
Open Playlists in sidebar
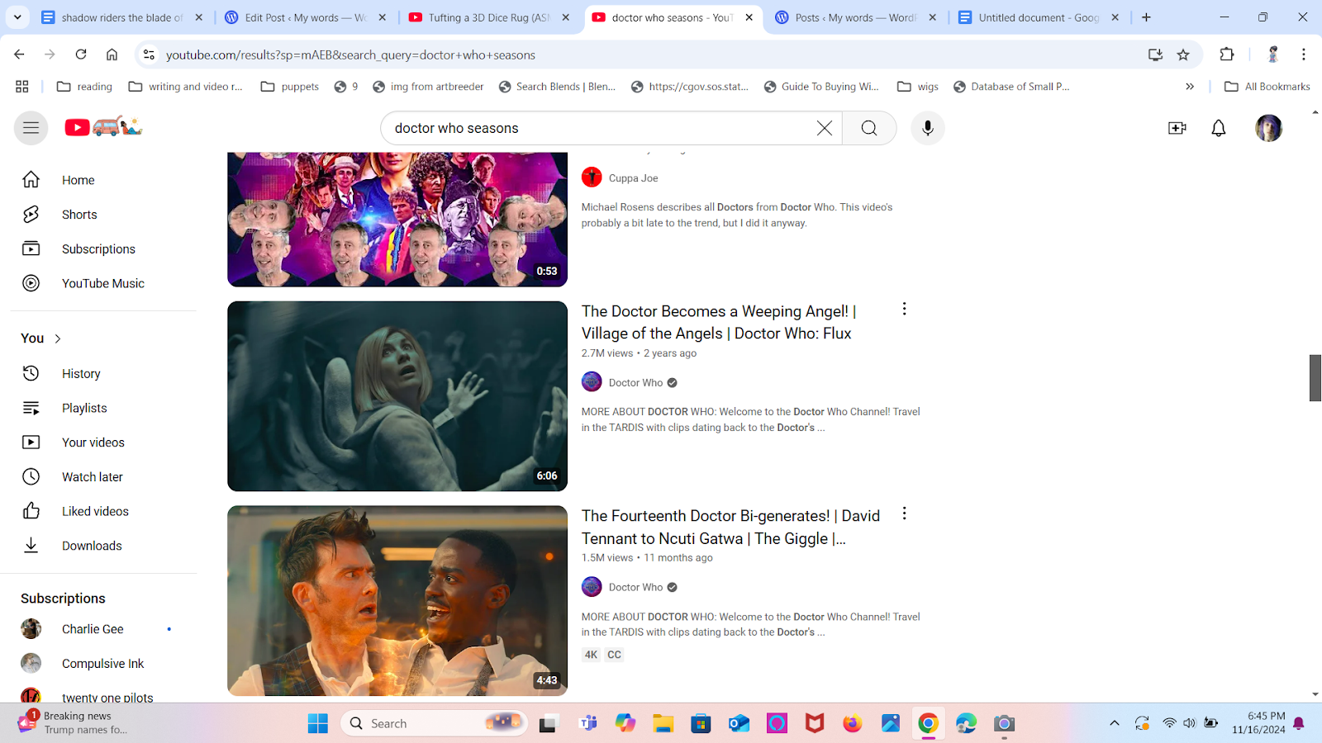(x=103, y=408)
